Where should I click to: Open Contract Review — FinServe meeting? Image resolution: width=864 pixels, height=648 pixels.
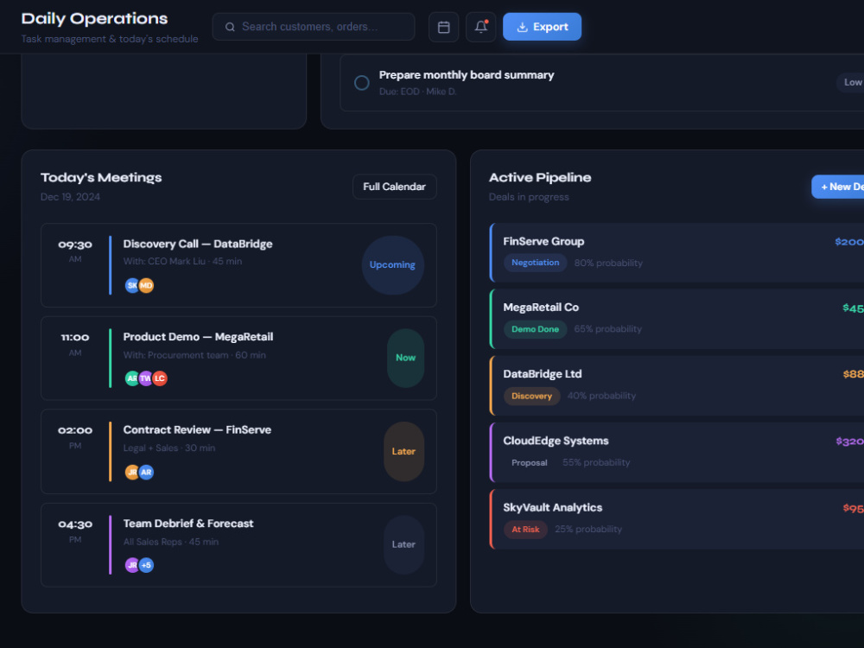click(238, 451)
